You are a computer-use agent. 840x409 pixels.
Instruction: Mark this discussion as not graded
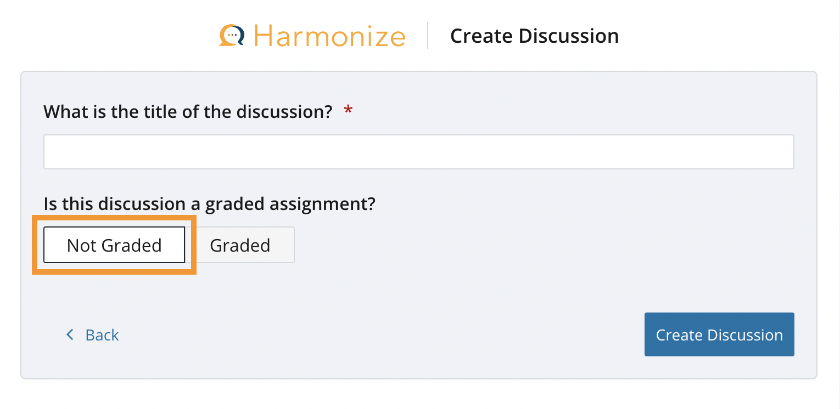[x=114, y=245]
